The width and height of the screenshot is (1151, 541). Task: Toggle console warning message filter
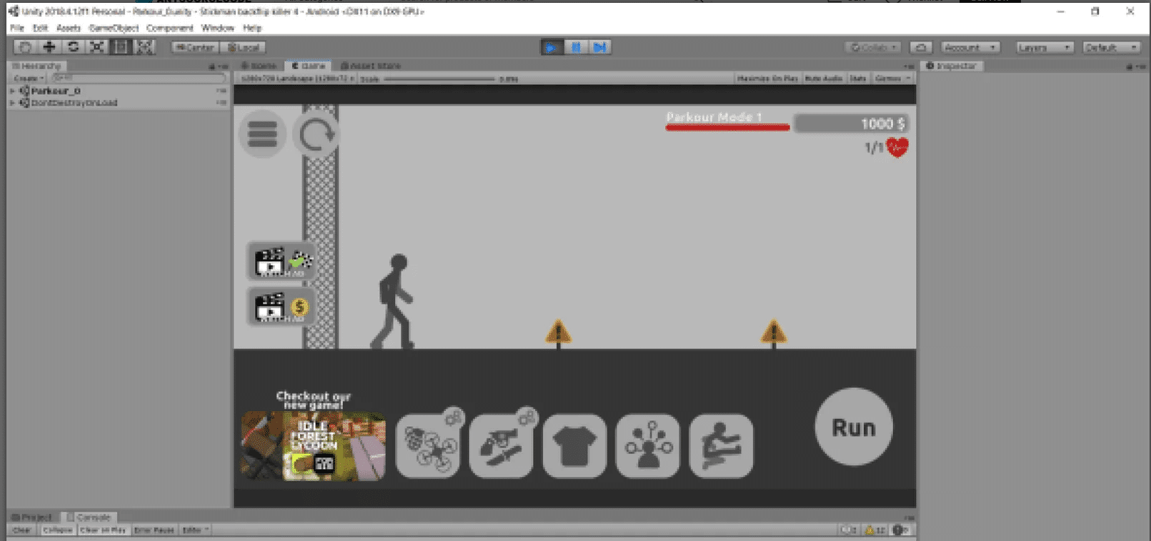point(875,530)
